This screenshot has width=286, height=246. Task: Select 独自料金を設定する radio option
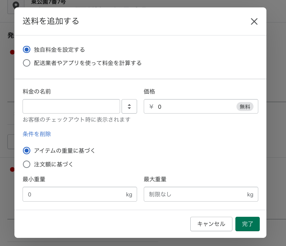pos(27,50)
